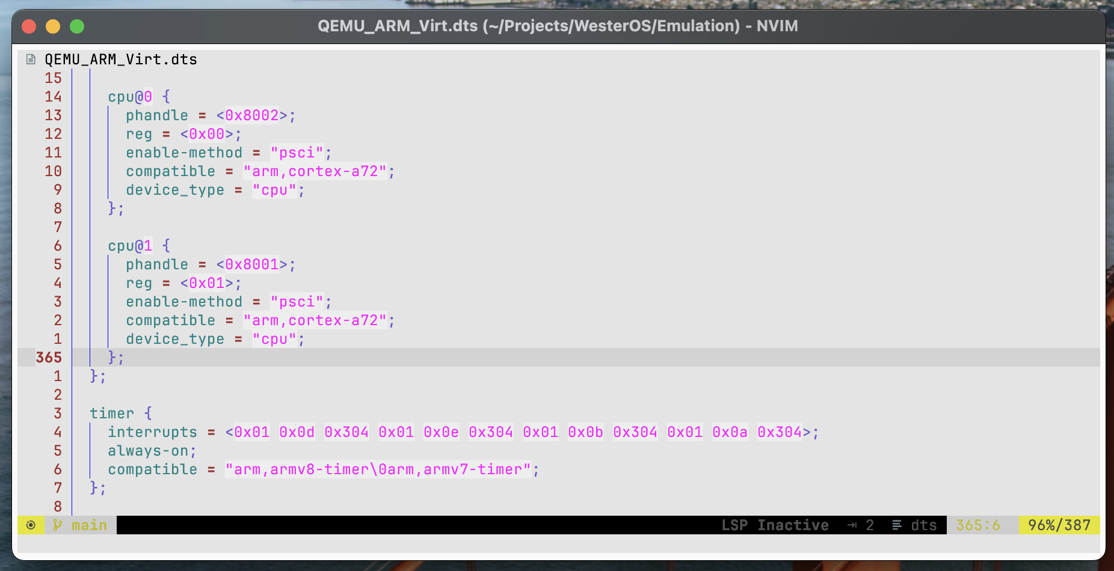Place cursor on cpu@1 node opening line
The height and width of the screenshot is (571, 1114).
(x=139, y=245)
